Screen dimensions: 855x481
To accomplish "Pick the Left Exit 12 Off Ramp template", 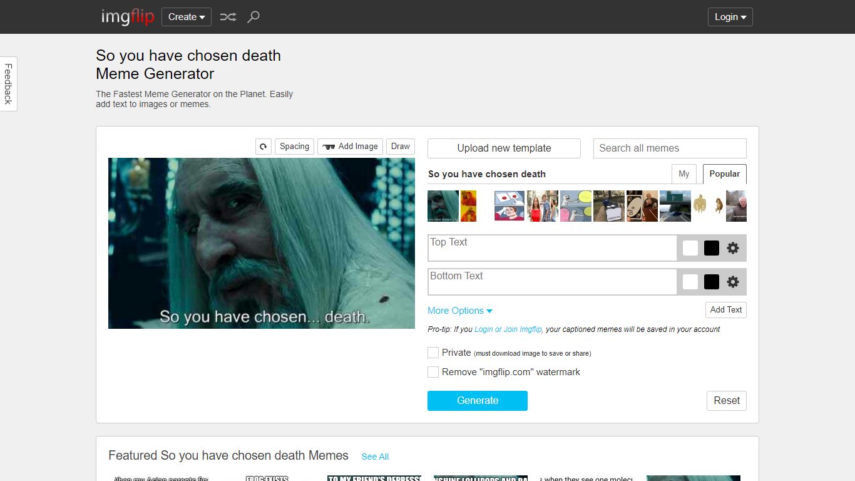I will point(675,206).
